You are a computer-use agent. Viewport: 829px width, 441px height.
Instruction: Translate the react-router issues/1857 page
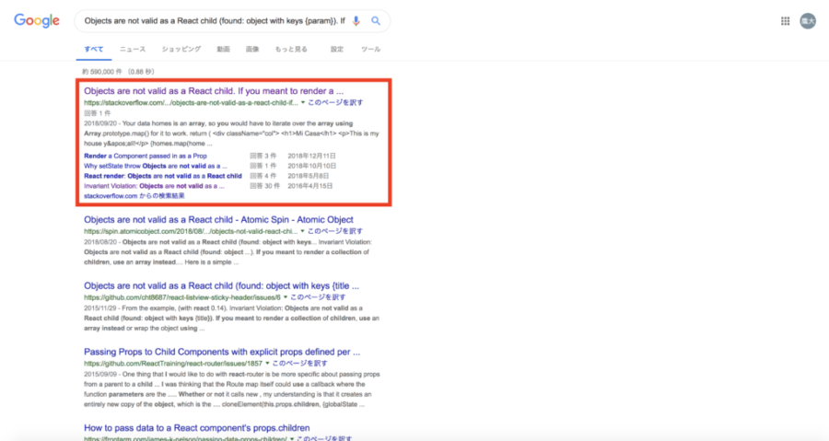[x=299, y=364]
